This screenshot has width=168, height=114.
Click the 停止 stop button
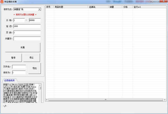click(x=31, y=58)
